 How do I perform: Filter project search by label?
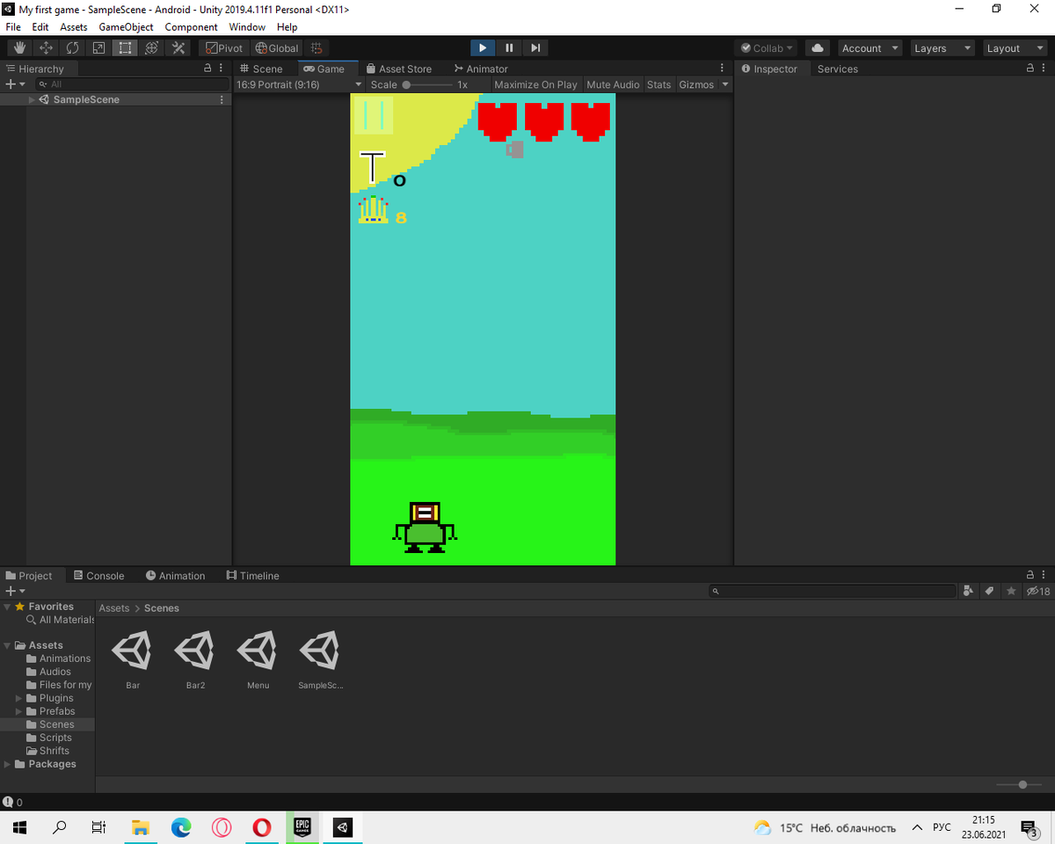(989, 591)
